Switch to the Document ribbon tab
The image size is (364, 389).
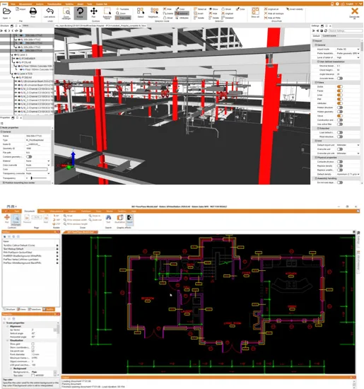point(29,211)
